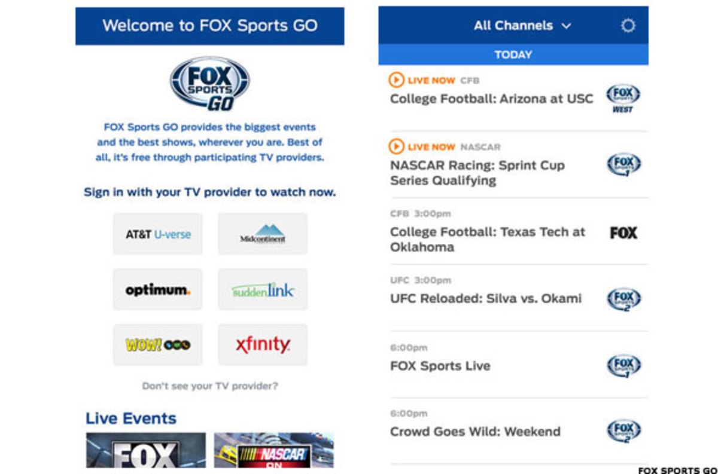Tap the channel logo beside Crowd Goes Wild
The width and height of the screenshot is (718, 474).
[623, 431]
